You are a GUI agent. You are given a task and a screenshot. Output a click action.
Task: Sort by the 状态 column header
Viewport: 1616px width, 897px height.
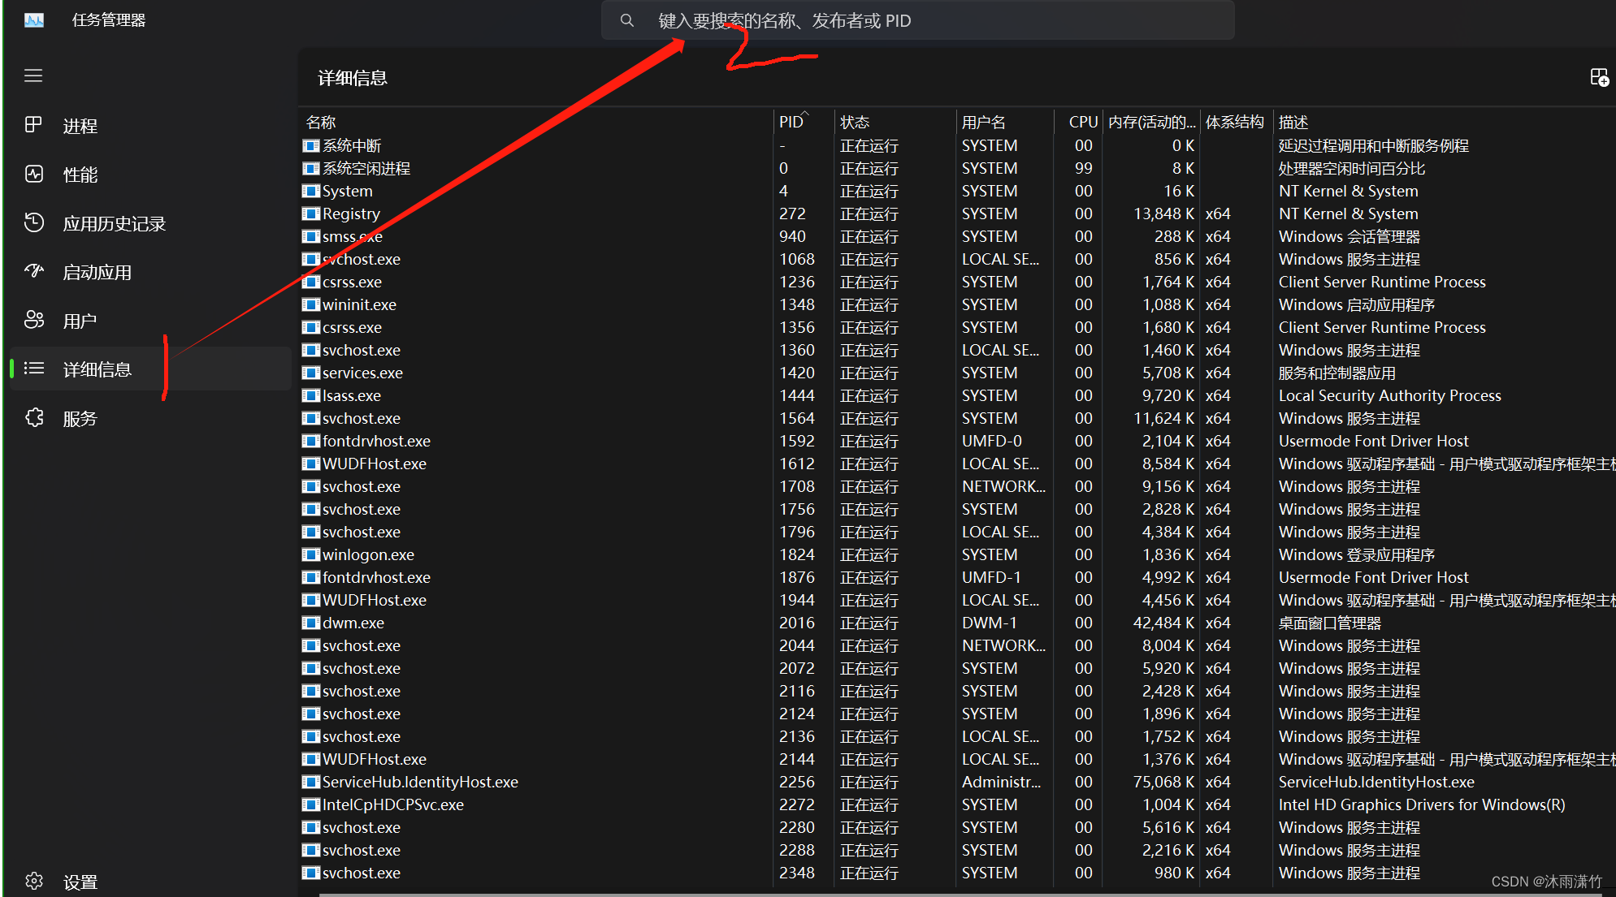[x=895, y=122]
